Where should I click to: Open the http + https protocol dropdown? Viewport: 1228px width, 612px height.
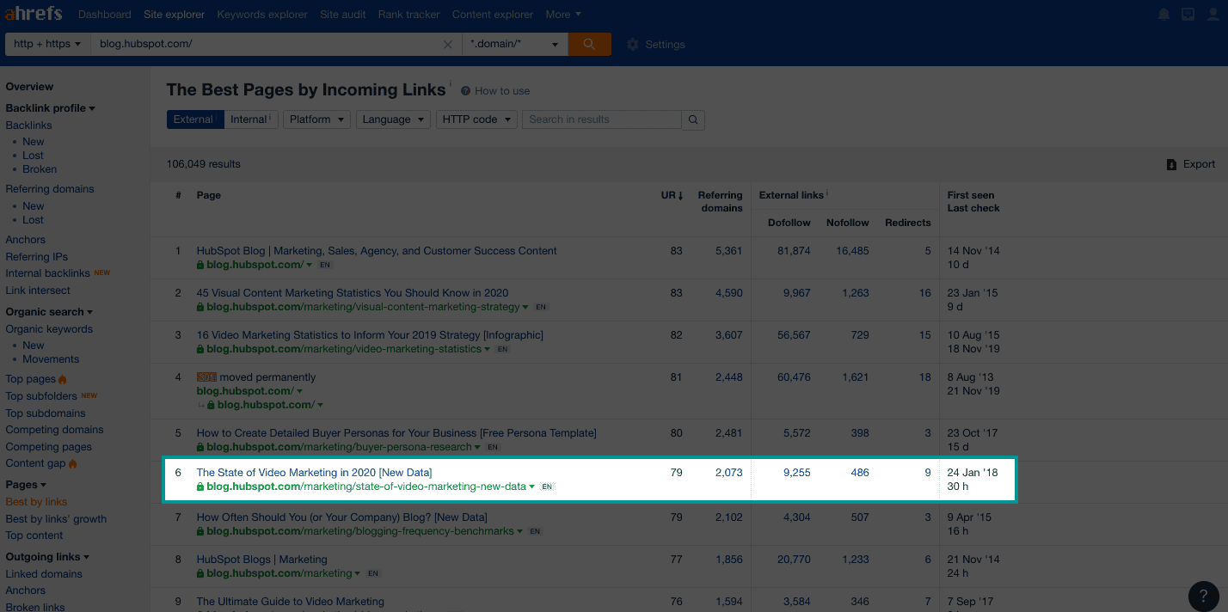(47, 44)
